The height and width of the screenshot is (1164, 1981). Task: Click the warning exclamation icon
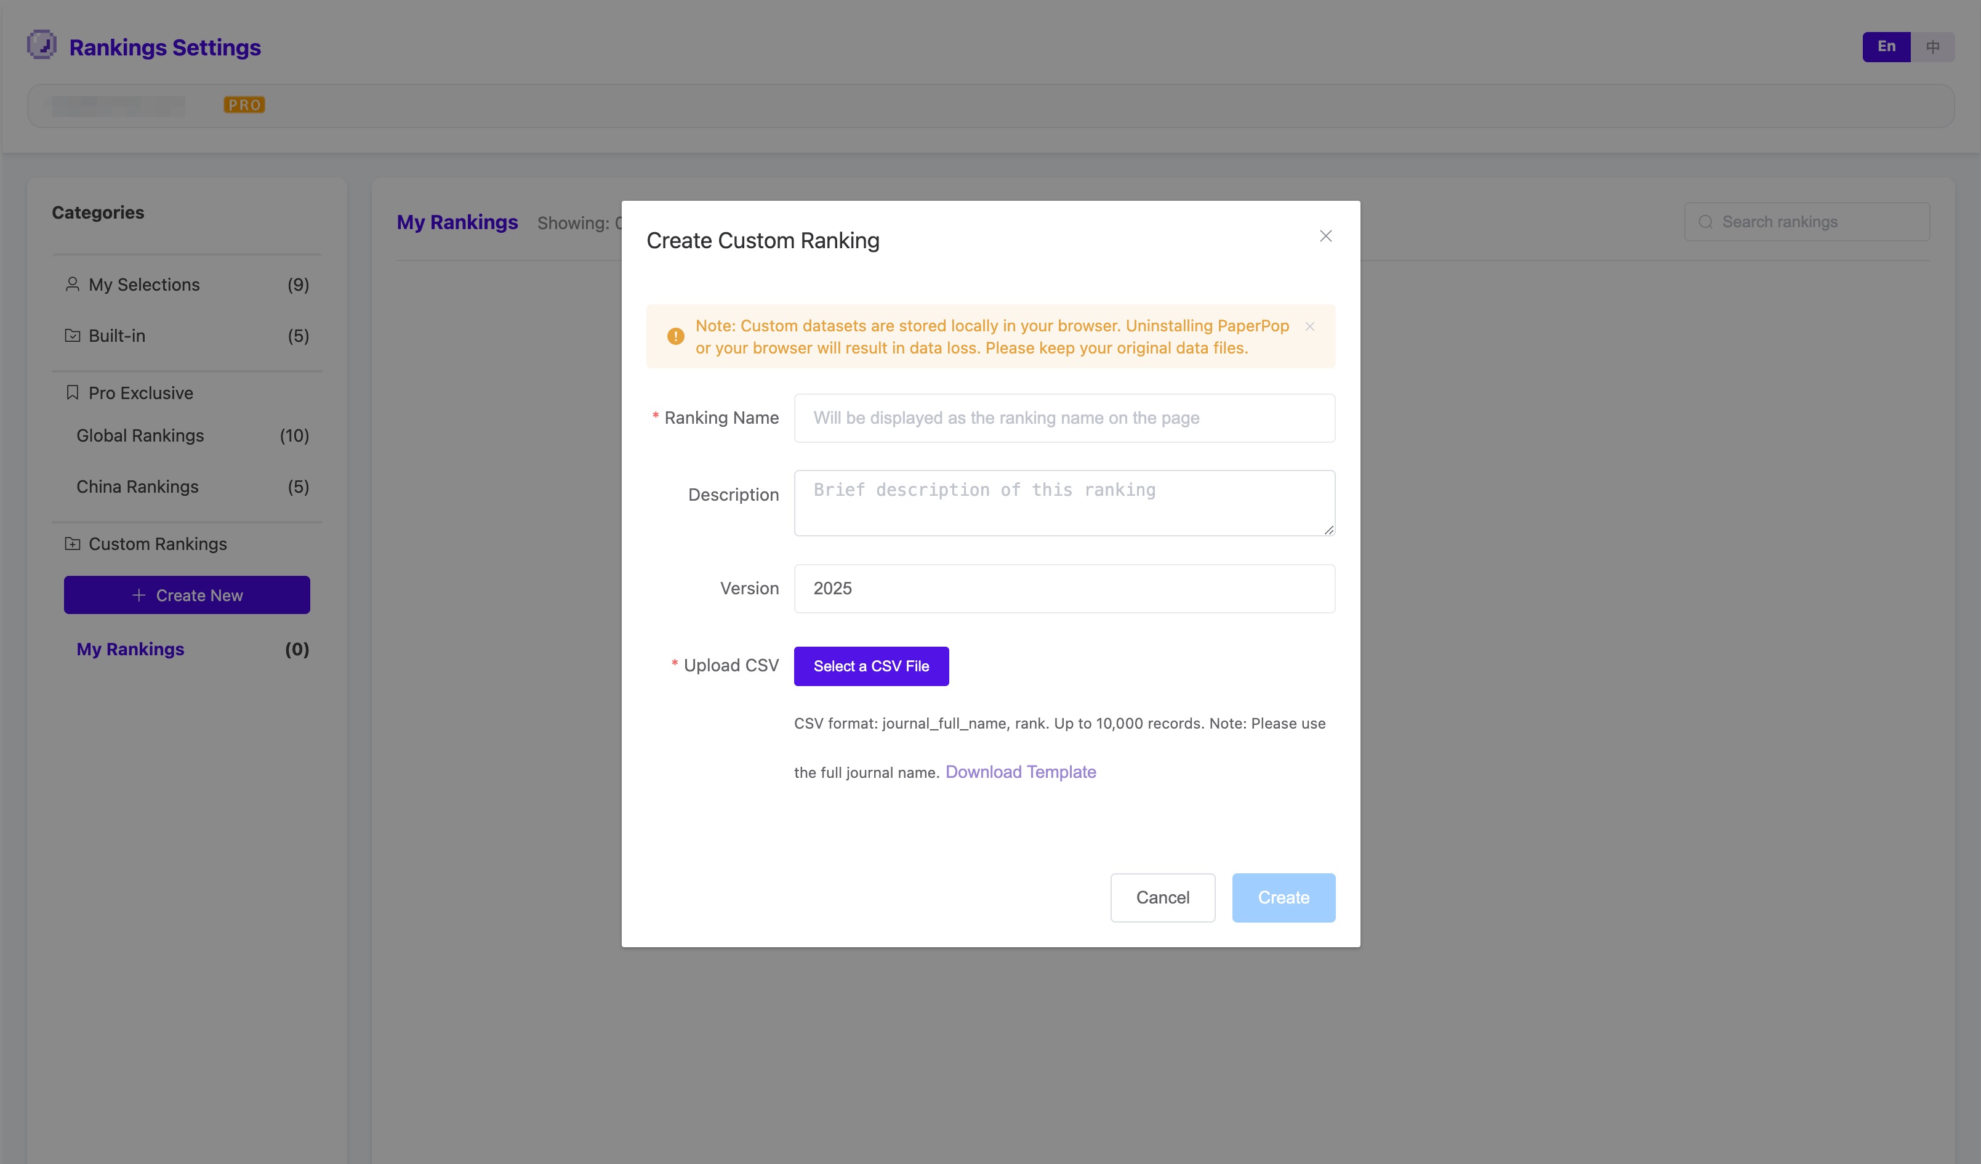point(675,337)
